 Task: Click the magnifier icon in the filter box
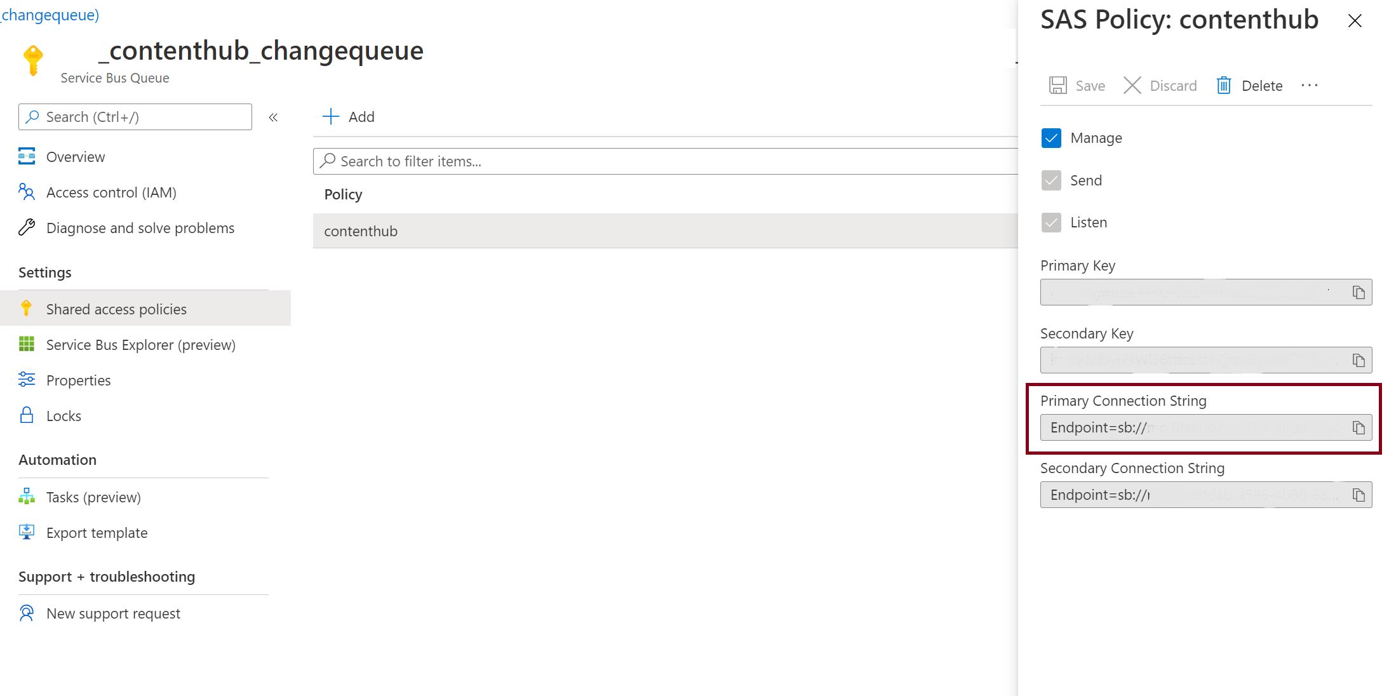328,161
